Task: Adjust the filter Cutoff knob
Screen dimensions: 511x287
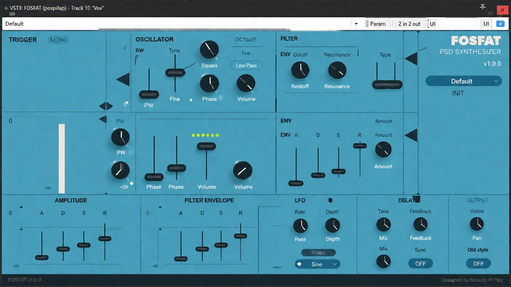Action: (x=300, y=70)
